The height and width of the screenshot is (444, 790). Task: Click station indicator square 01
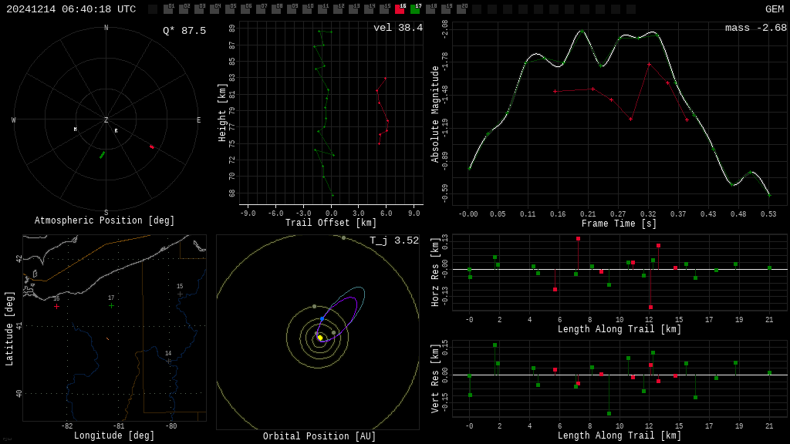click(168, 9)
